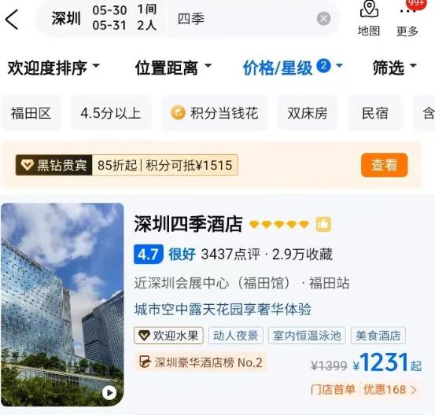
Task: Toggle the 福田区 quick filter
Action: click(31, 113)
